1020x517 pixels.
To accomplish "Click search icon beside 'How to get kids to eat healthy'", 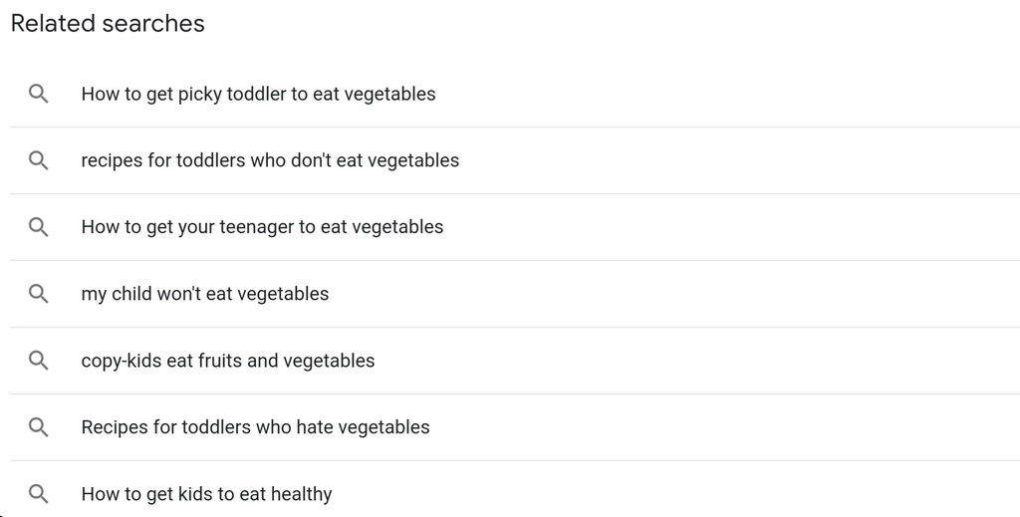I will pyautogui.click(x=38, y=494).
